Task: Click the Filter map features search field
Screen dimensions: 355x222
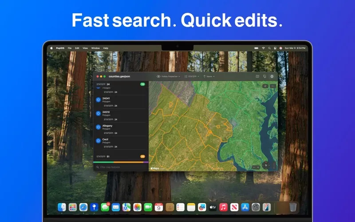Action: point(121,167)
